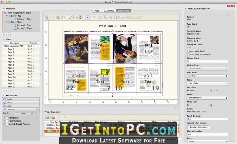The image size is (237, 144).
Task: Collapse the Cover, 4pp node
Action: tap(7, 16)
